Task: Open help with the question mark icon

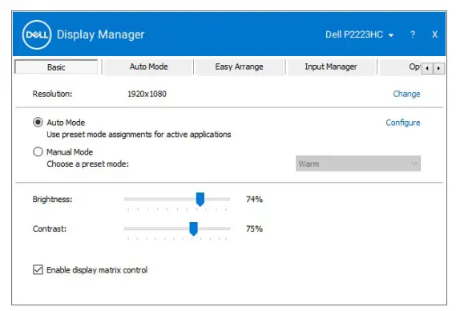Action: pos(413,34)
